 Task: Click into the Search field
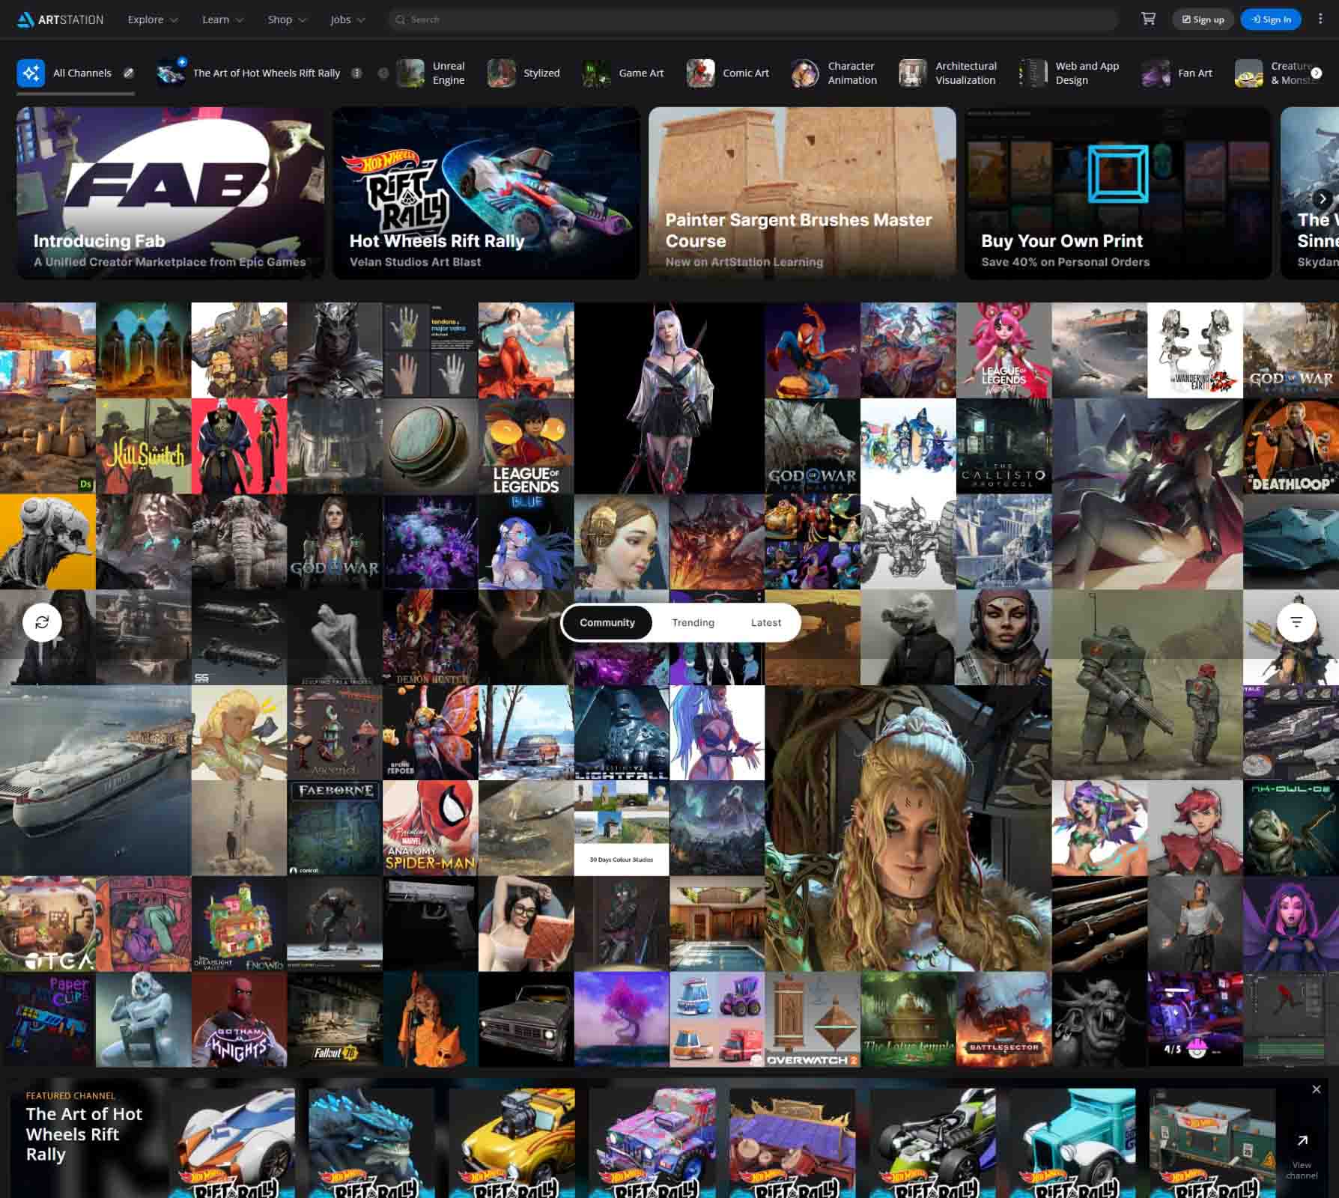point(753,19)
